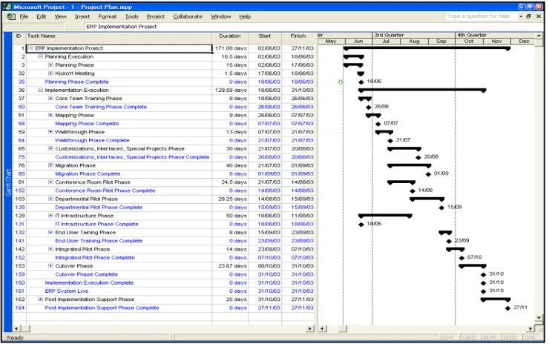Open the Format menu
549x344 pixels.
(107, 16)
